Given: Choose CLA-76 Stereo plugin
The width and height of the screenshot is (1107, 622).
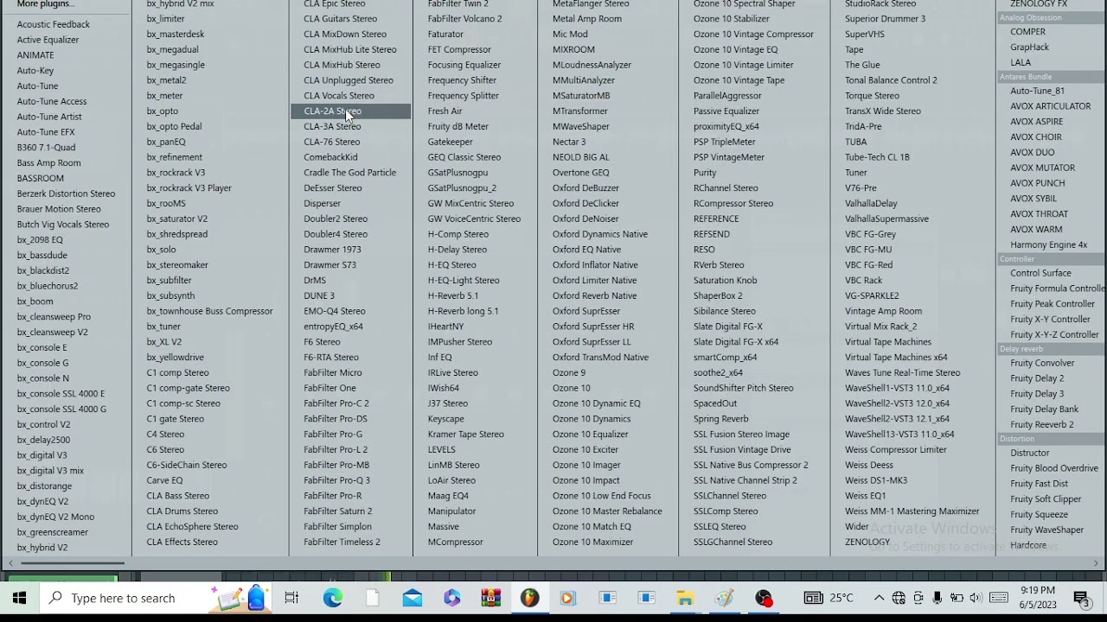Looking at the screenshot, I should click(331, 142).
